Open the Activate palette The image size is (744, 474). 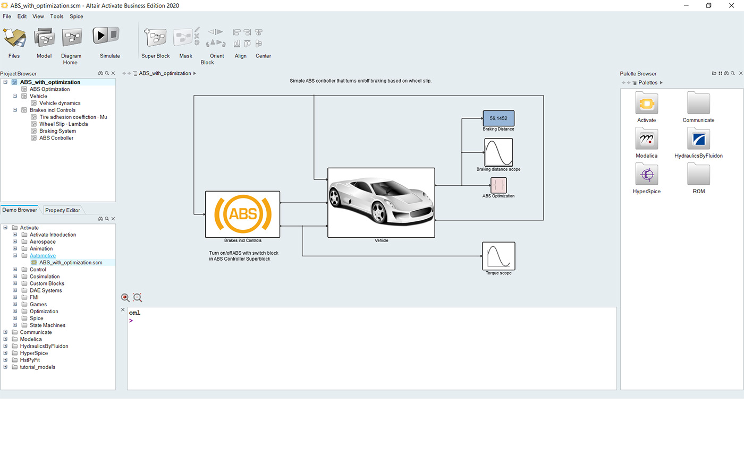[x=647, y=104]
